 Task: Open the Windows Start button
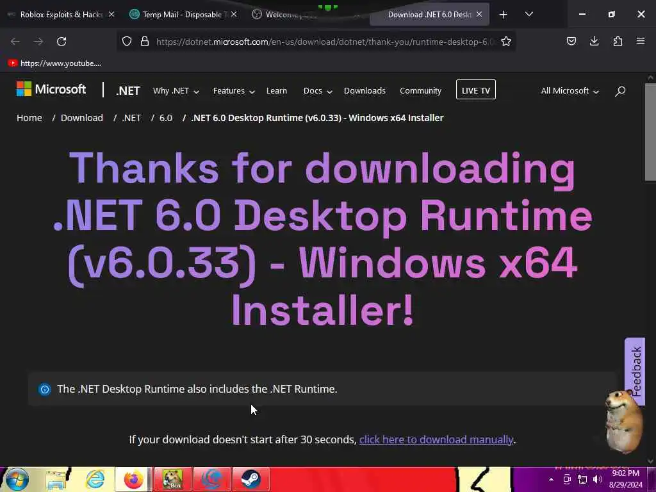17,479
